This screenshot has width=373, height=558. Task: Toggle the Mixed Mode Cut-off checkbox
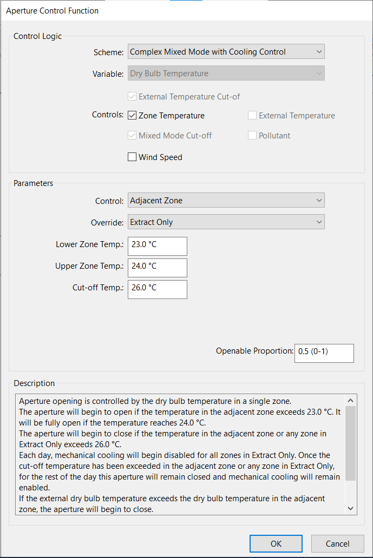[132, 135]
